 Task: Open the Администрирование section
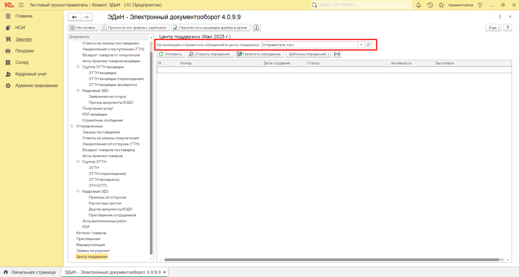tap(37, 86)
